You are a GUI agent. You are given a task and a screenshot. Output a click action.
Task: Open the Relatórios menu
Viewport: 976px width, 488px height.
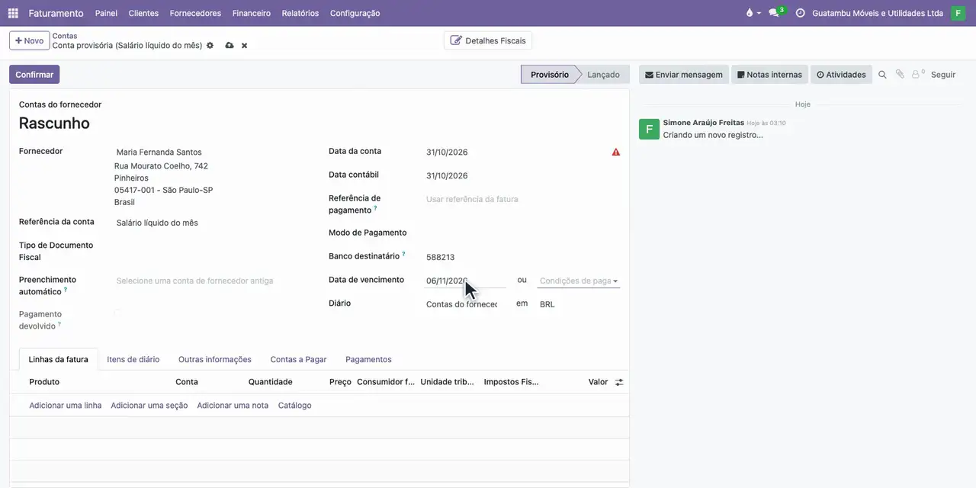300,13
